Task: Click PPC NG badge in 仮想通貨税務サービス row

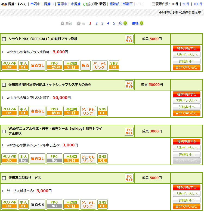Action: (x=54, y=204)
